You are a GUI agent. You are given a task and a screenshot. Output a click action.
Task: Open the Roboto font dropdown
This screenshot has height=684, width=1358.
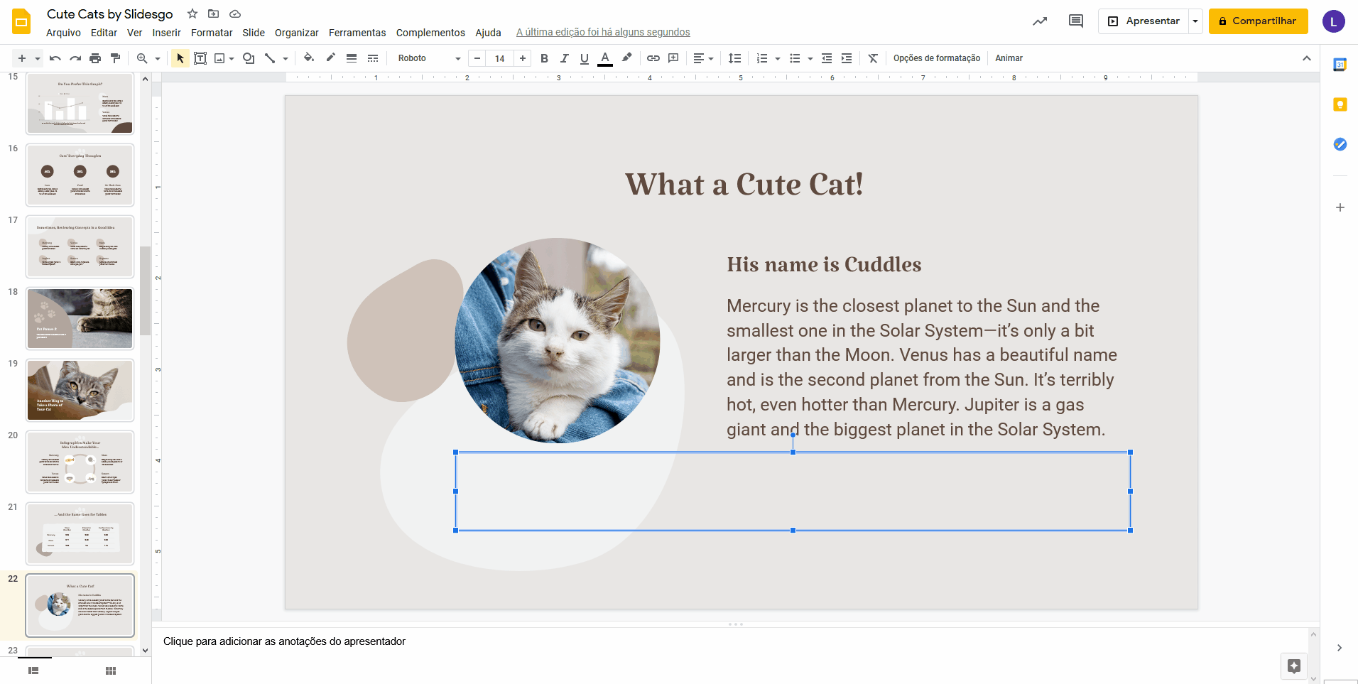[x=429, y=58]
